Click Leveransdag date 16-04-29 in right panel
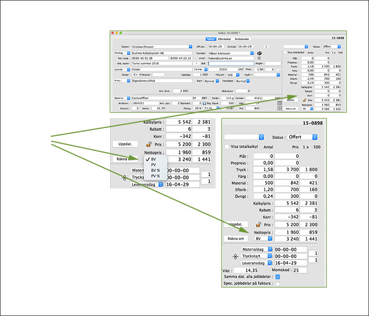369x316 pixels. tap(290, 263)
